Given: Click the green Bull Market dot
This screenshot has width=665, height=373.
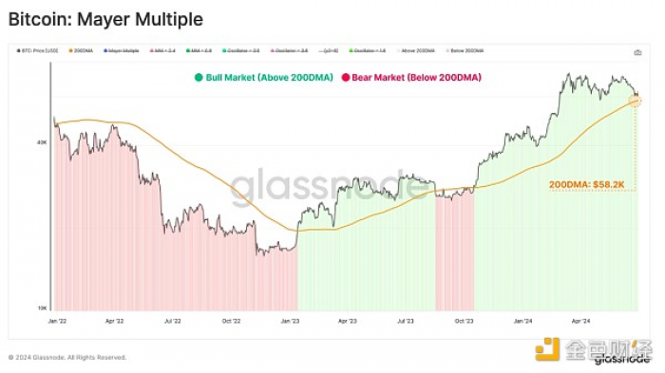Looking at the screenshot, I should (x=199, y=78).
